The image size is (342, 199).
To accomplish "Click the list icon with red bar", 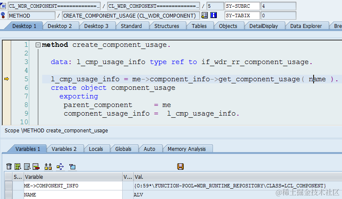I will (36, 166).
